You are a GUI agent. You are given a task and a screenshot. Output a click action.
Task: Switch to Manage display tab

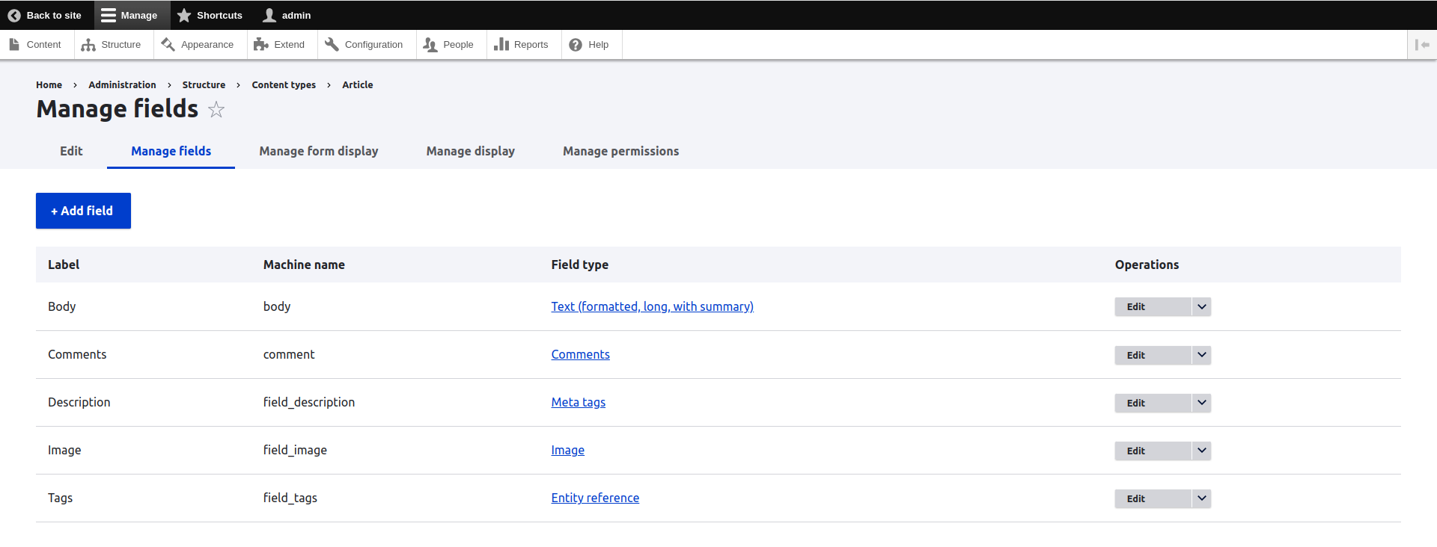471,151
